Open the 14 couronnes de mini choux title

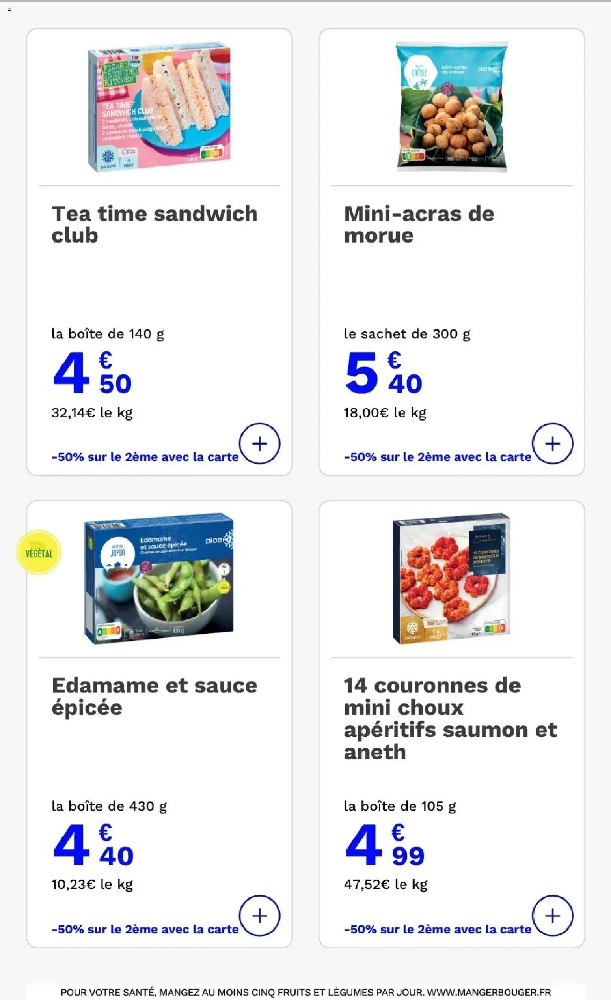451,718
